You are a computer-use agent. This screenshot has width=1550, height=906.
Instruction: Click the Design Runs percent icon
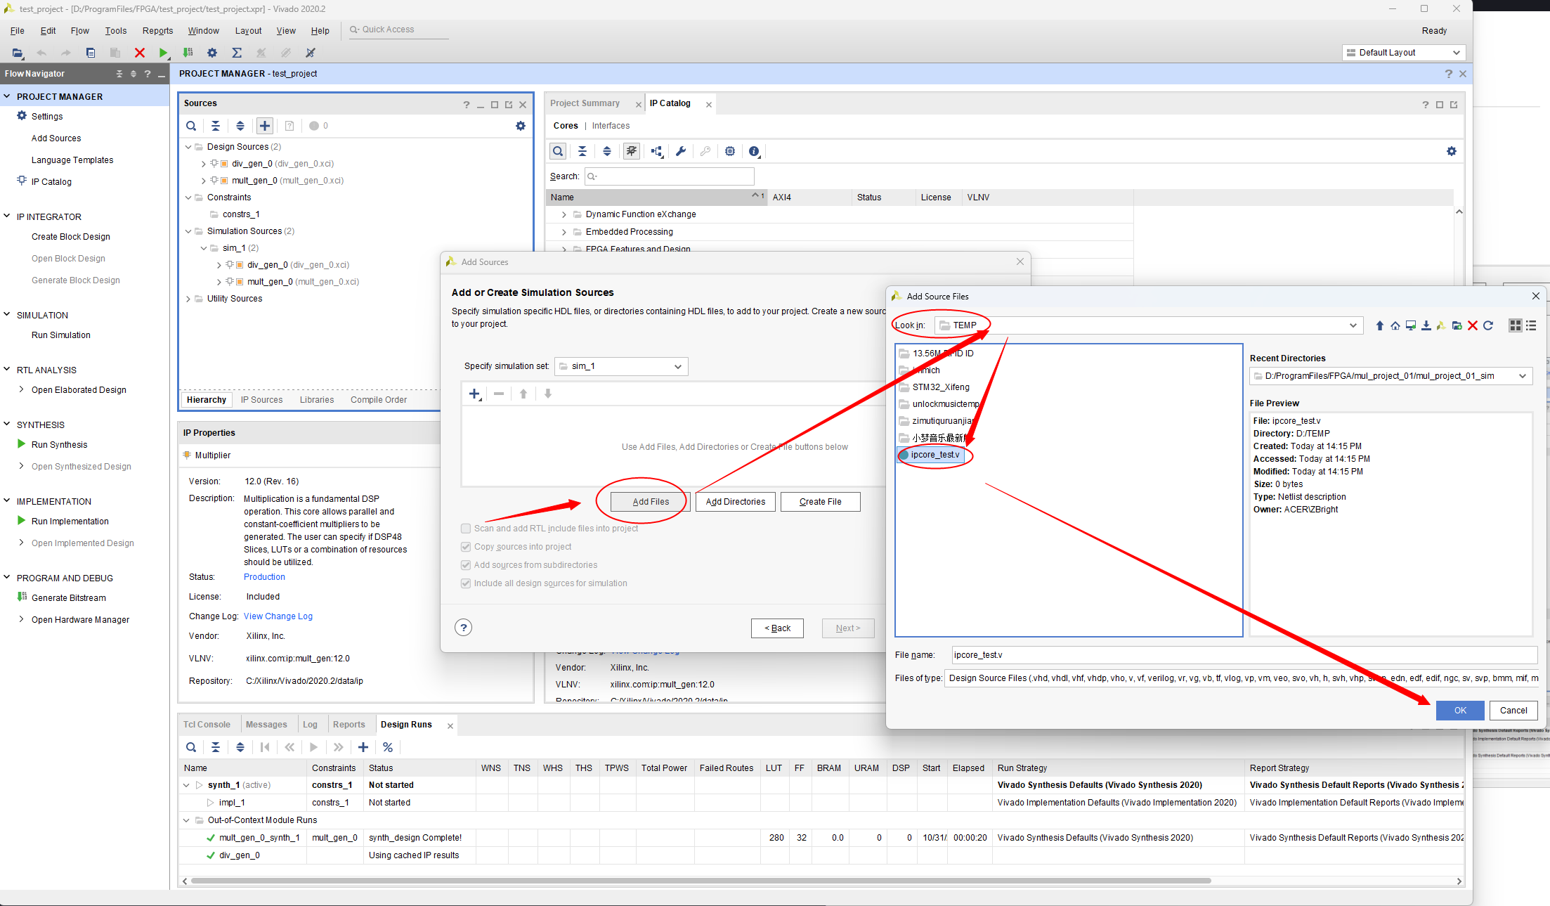pyautogui.click(x=388, y=747)
